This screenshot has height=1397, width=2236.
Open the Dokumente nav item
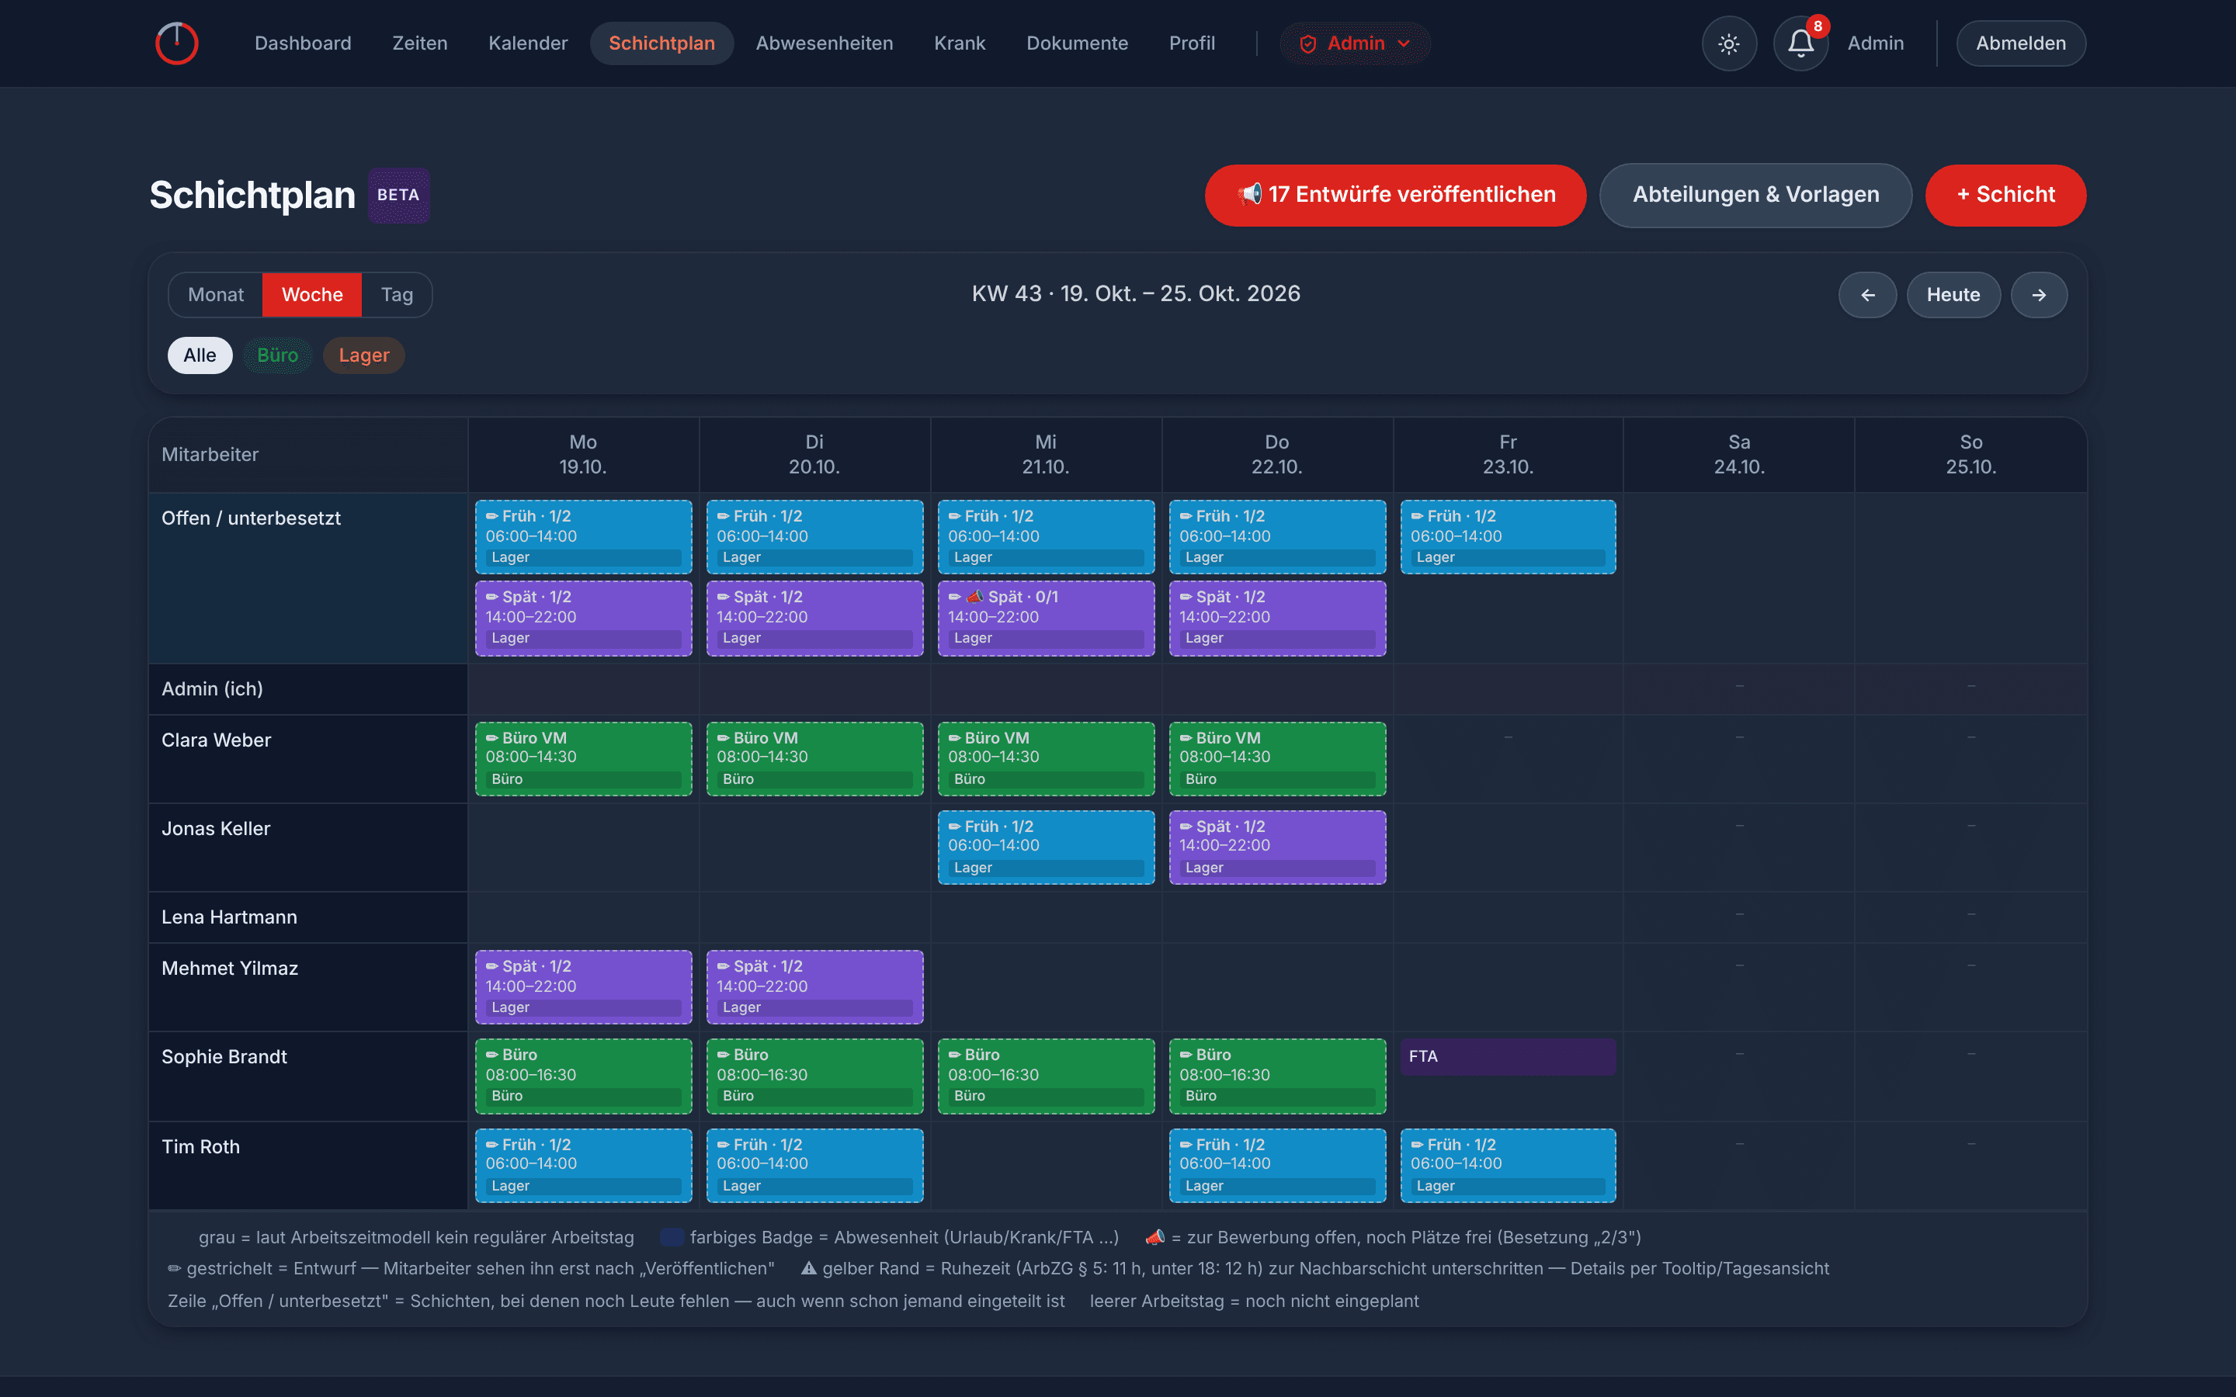pos(1078,43)
